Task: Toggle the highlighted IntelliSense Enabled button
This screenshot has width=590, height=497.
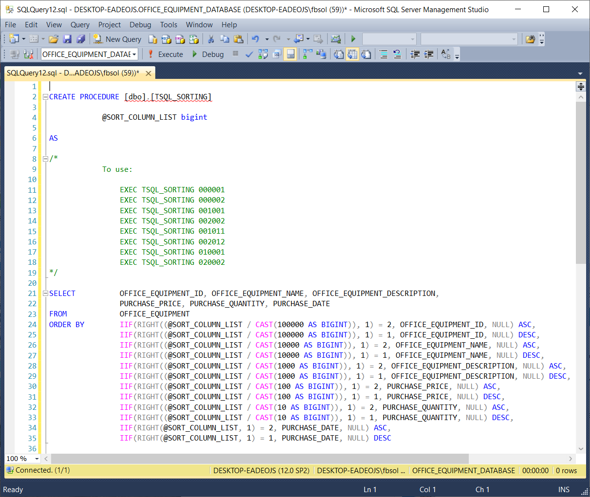Action: click(290, 54)
